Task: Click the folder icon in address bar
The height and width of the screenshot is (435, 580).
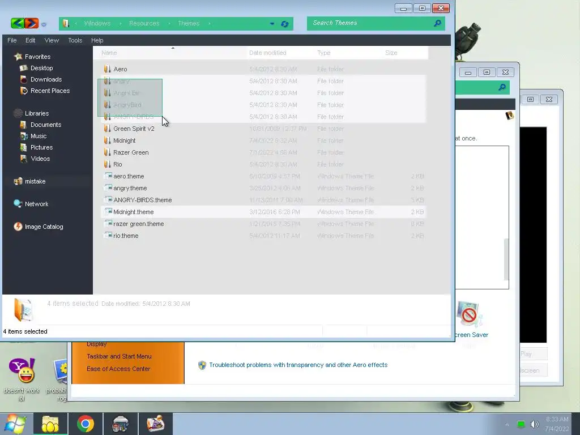Action: tap(66, 23)
